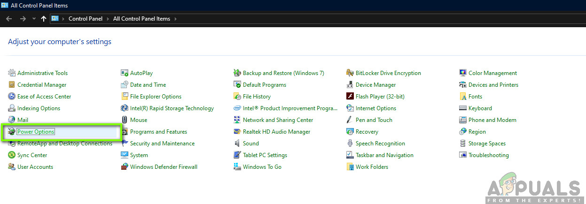Click empty area of the address bar
This screenshot has height=204, width=586.
pyautogui.click(x=376, y=19)
